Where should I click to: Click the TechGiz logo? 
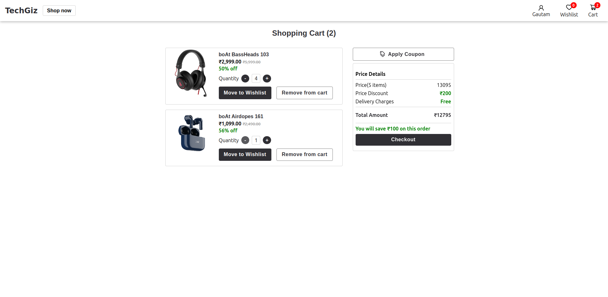(21, 10)
